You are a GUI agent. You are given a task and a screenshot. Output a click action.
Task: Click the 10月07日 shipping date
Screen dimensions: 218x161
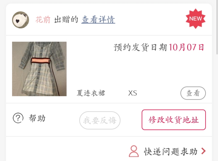[187, 48]
